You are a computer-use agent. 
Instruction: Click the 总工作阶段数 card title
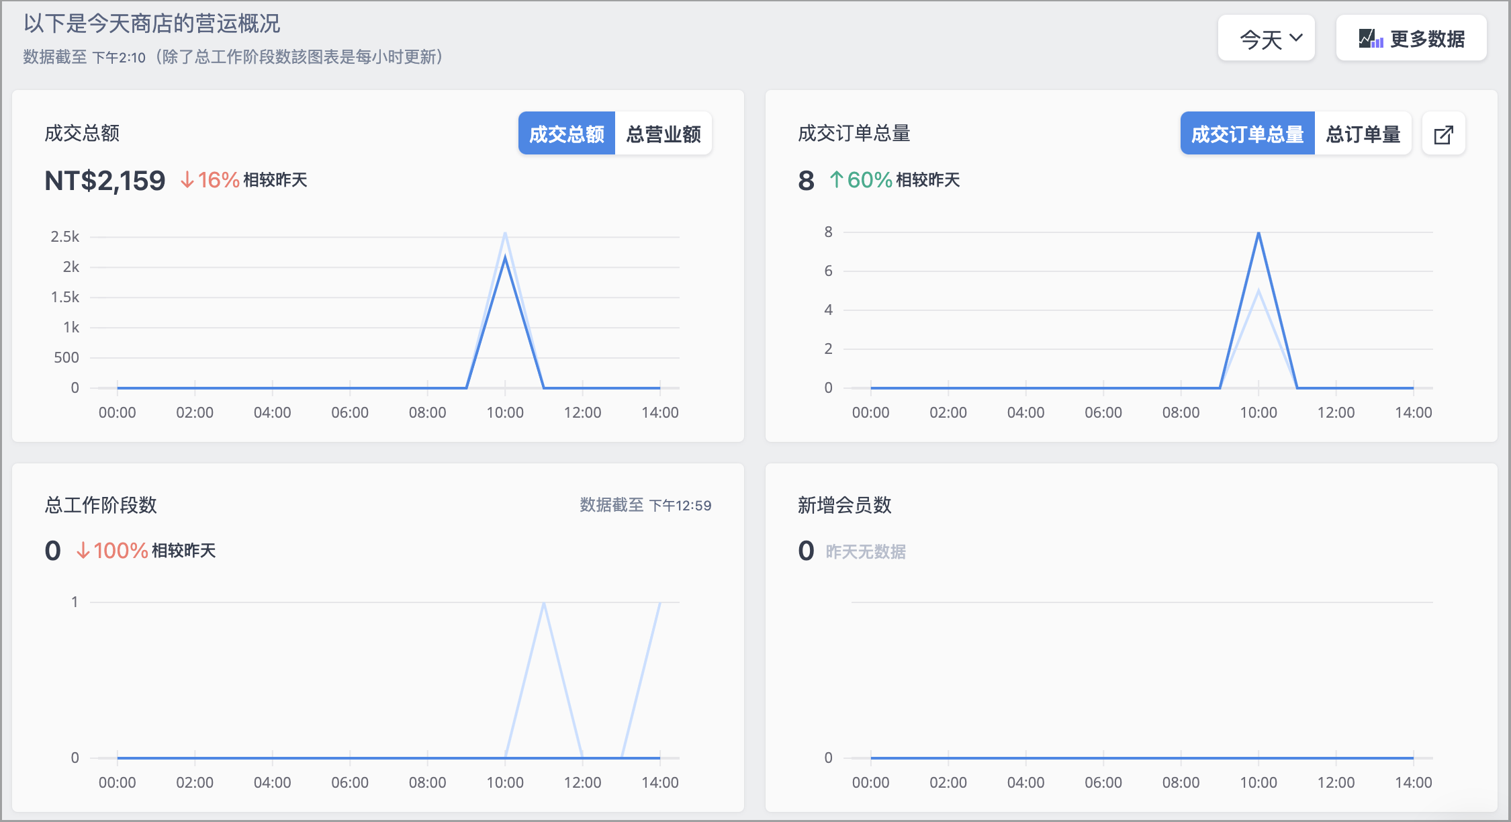click(x=101, y=505)
